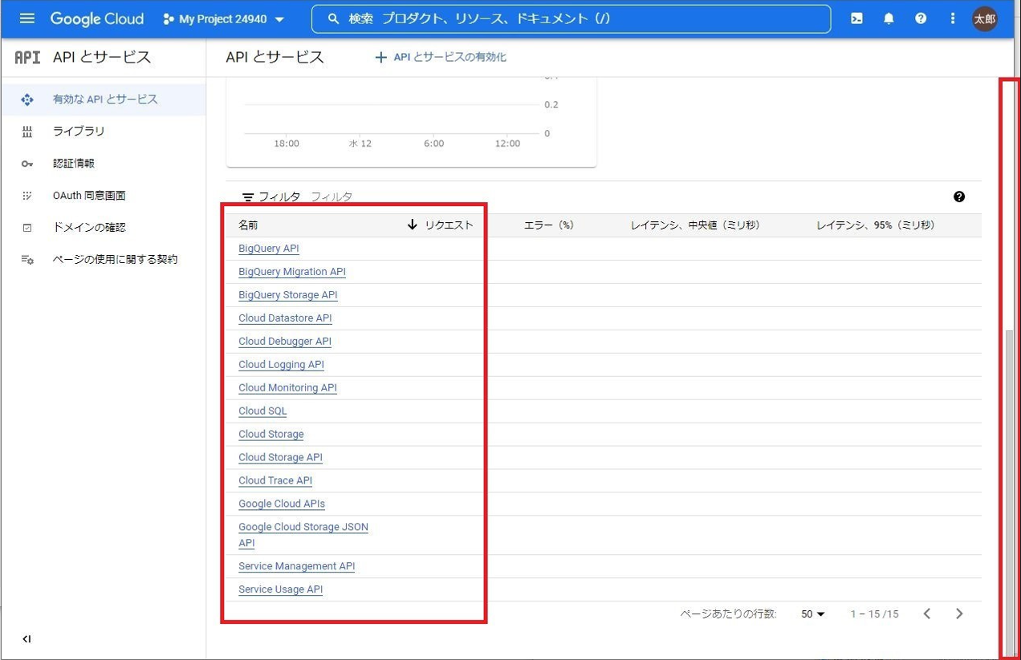Open the three-dot settings menu in header
Viewport: 1021px width, 660px height.
[953, 18]
